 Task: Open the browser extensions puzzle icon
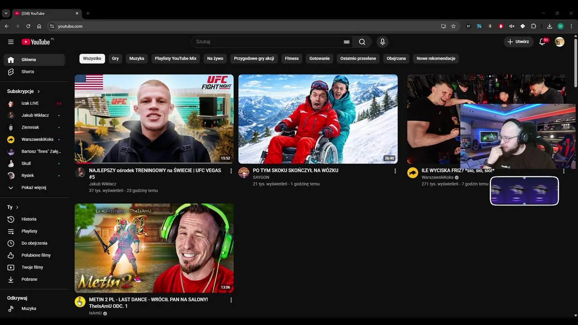pos(533,26)
